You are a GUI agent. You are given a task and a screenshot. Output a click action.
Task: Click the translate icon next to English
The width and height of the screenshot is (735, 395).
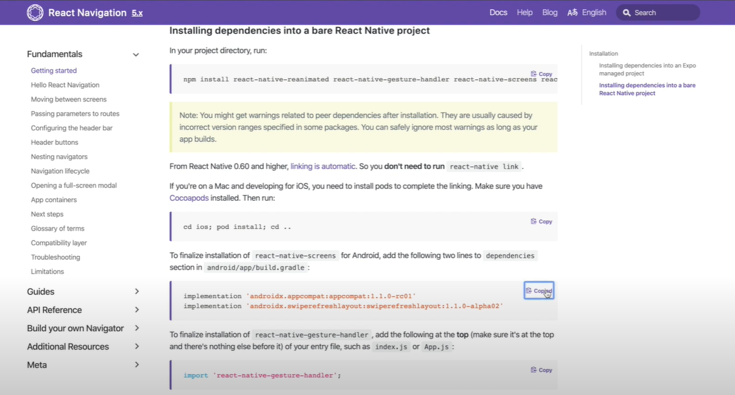click(x=571, y=12)
